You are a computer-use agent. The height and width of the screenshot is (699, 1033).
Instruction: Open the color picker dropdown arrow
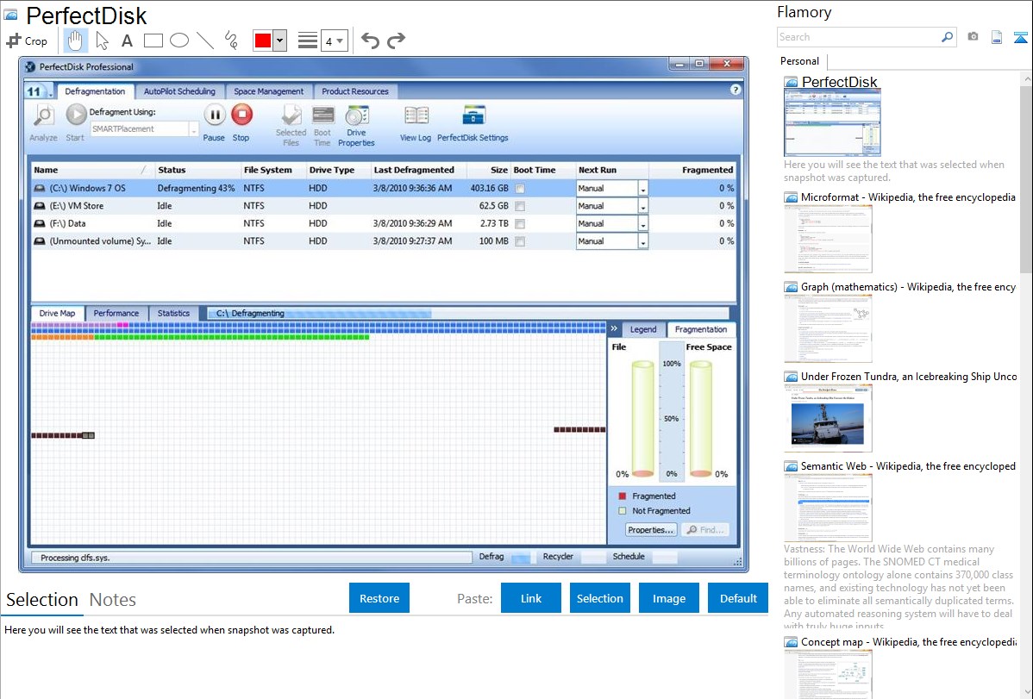279,41
